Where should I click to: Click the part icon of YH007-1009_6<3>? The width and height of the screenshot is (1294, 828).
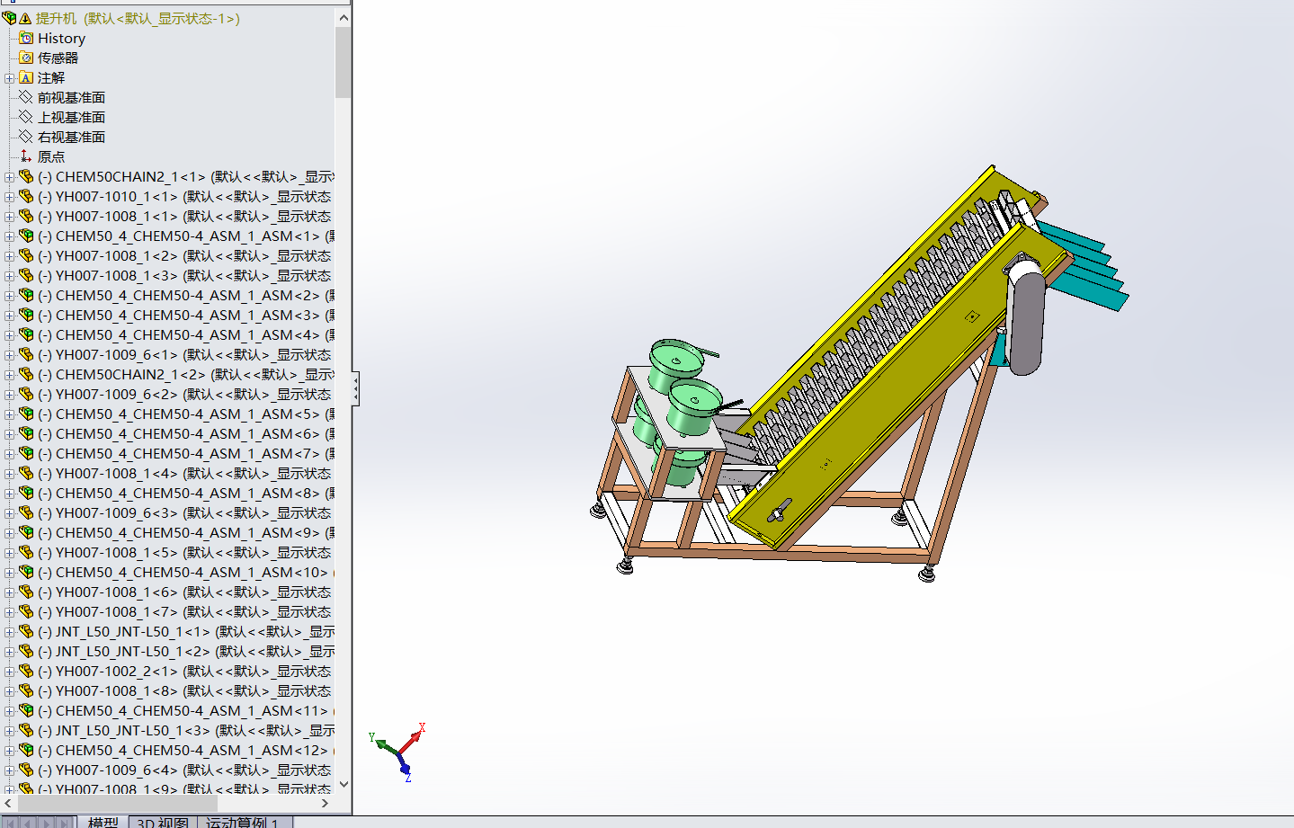pos(26,512)
